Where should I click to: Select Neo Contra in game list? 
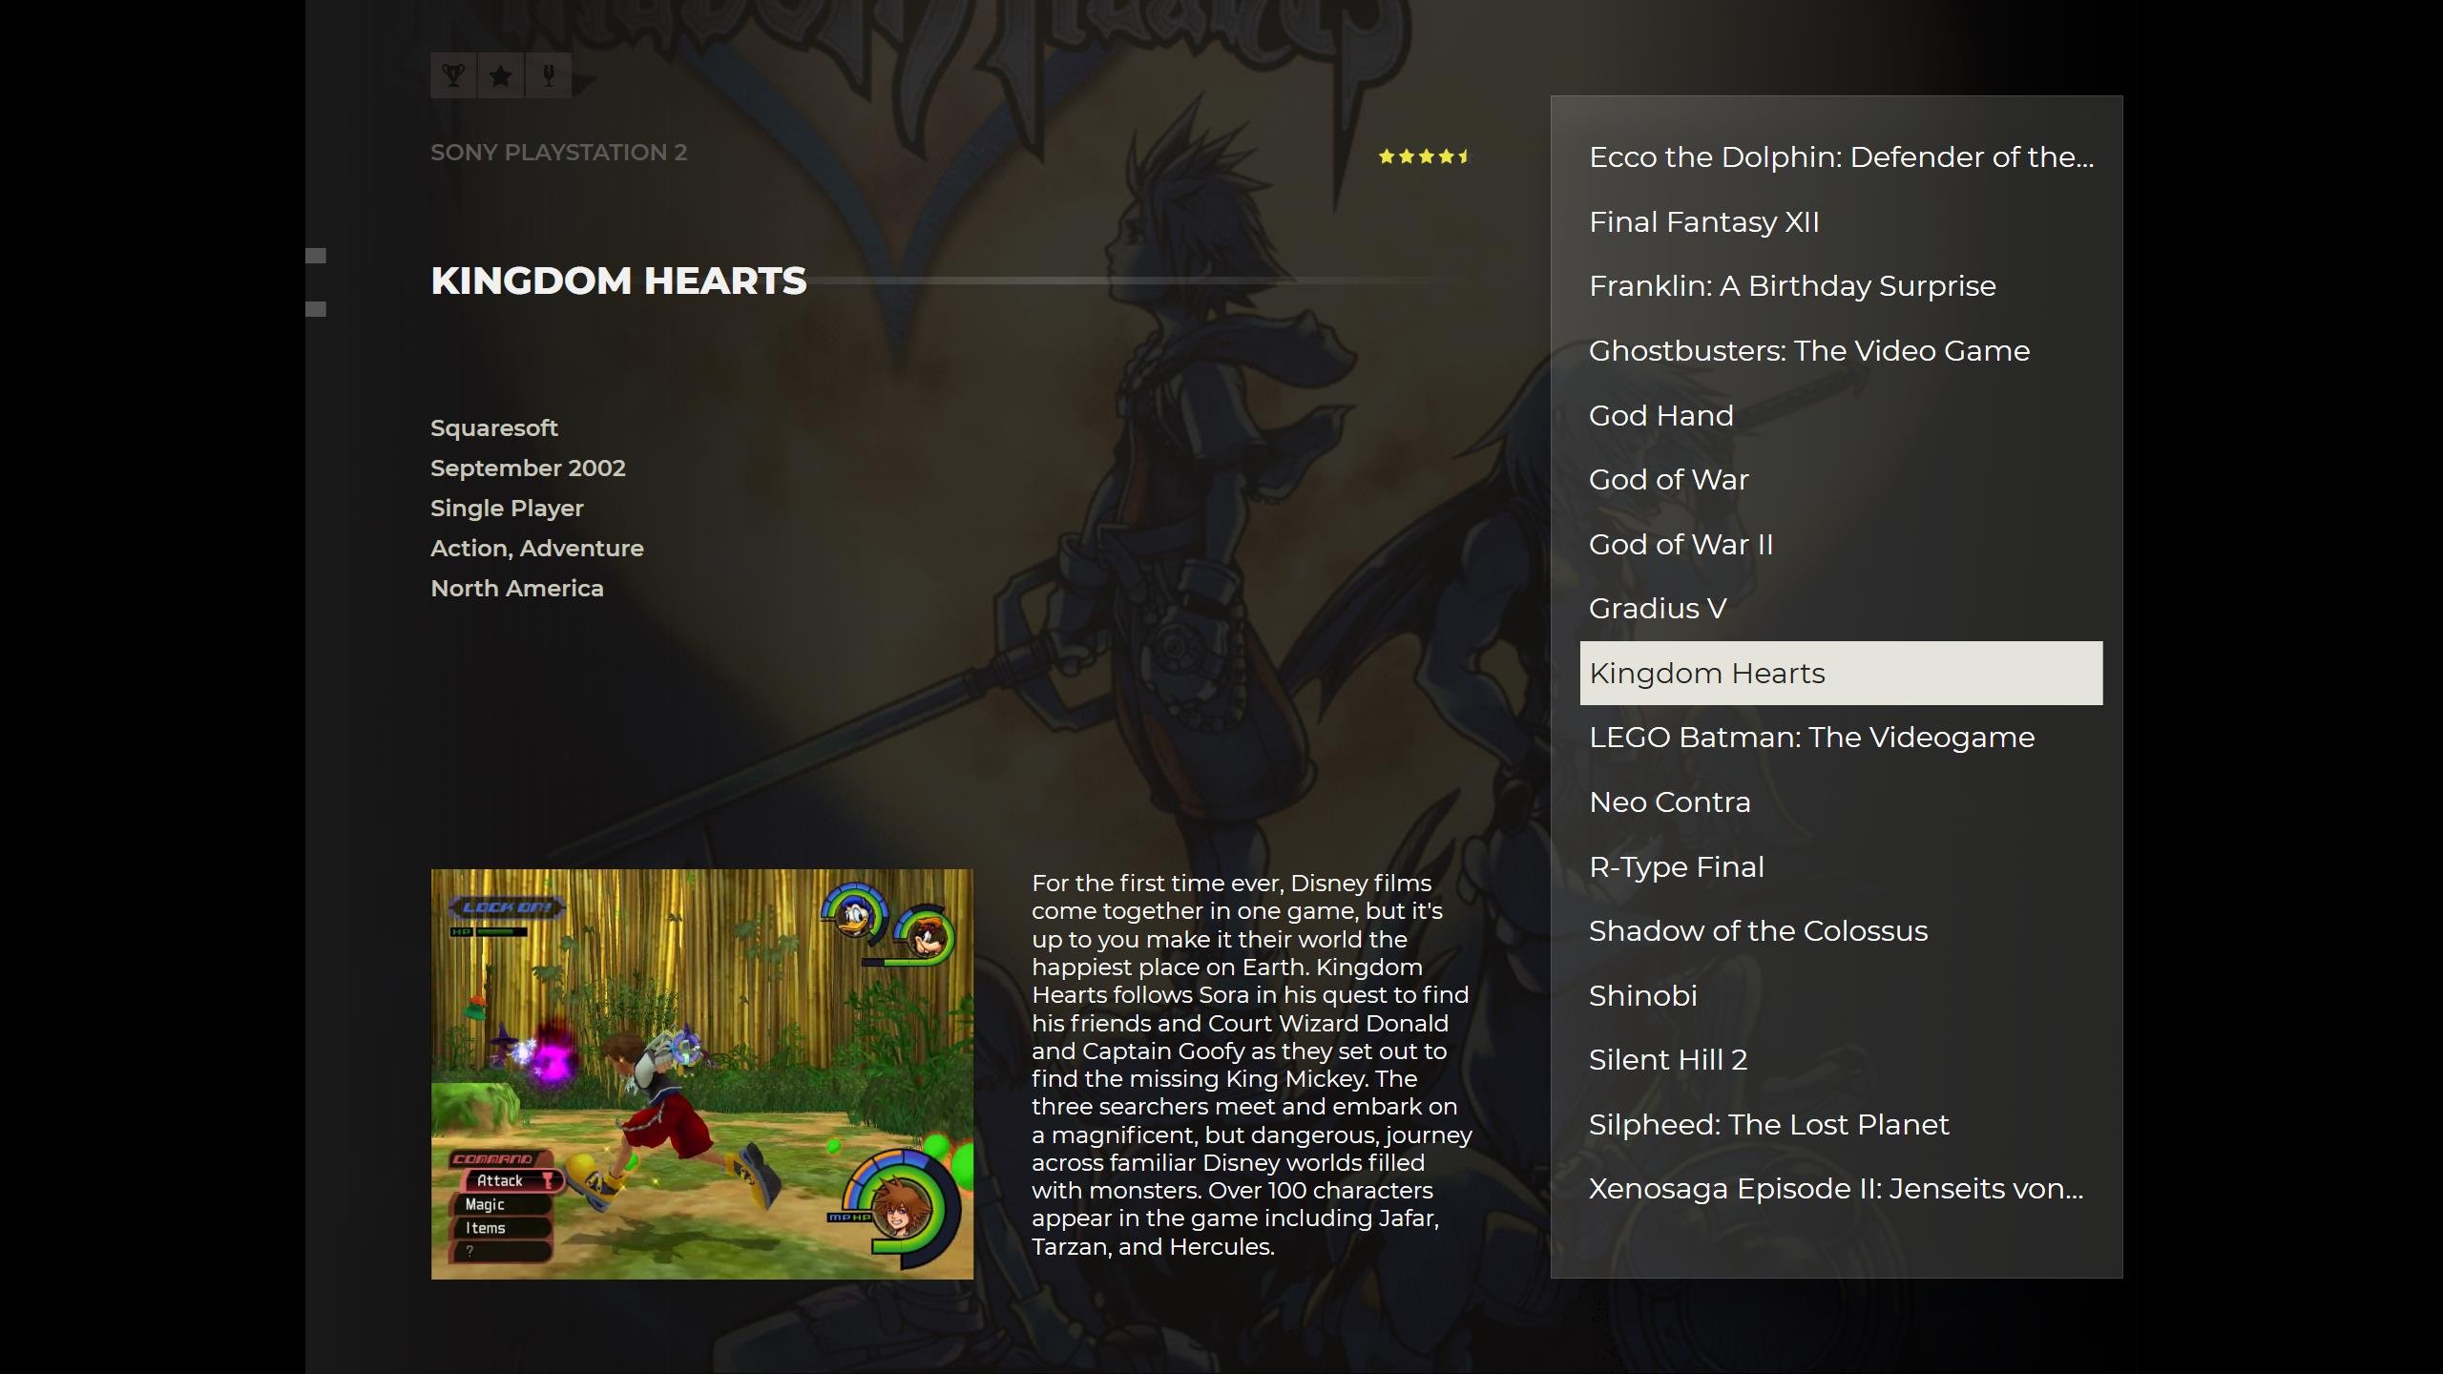(x=1841, y=802)
